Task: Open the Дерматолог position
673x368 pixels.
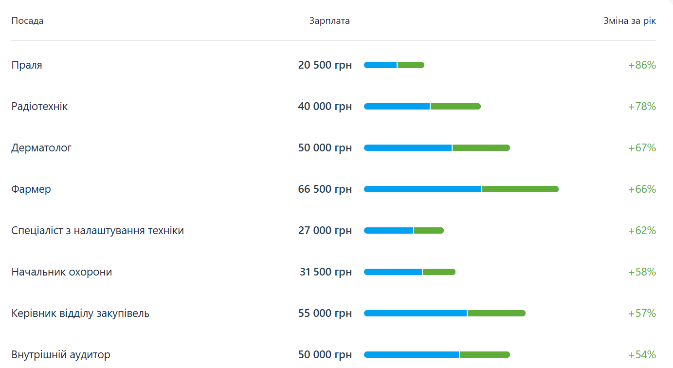Action: coord(41,148)
